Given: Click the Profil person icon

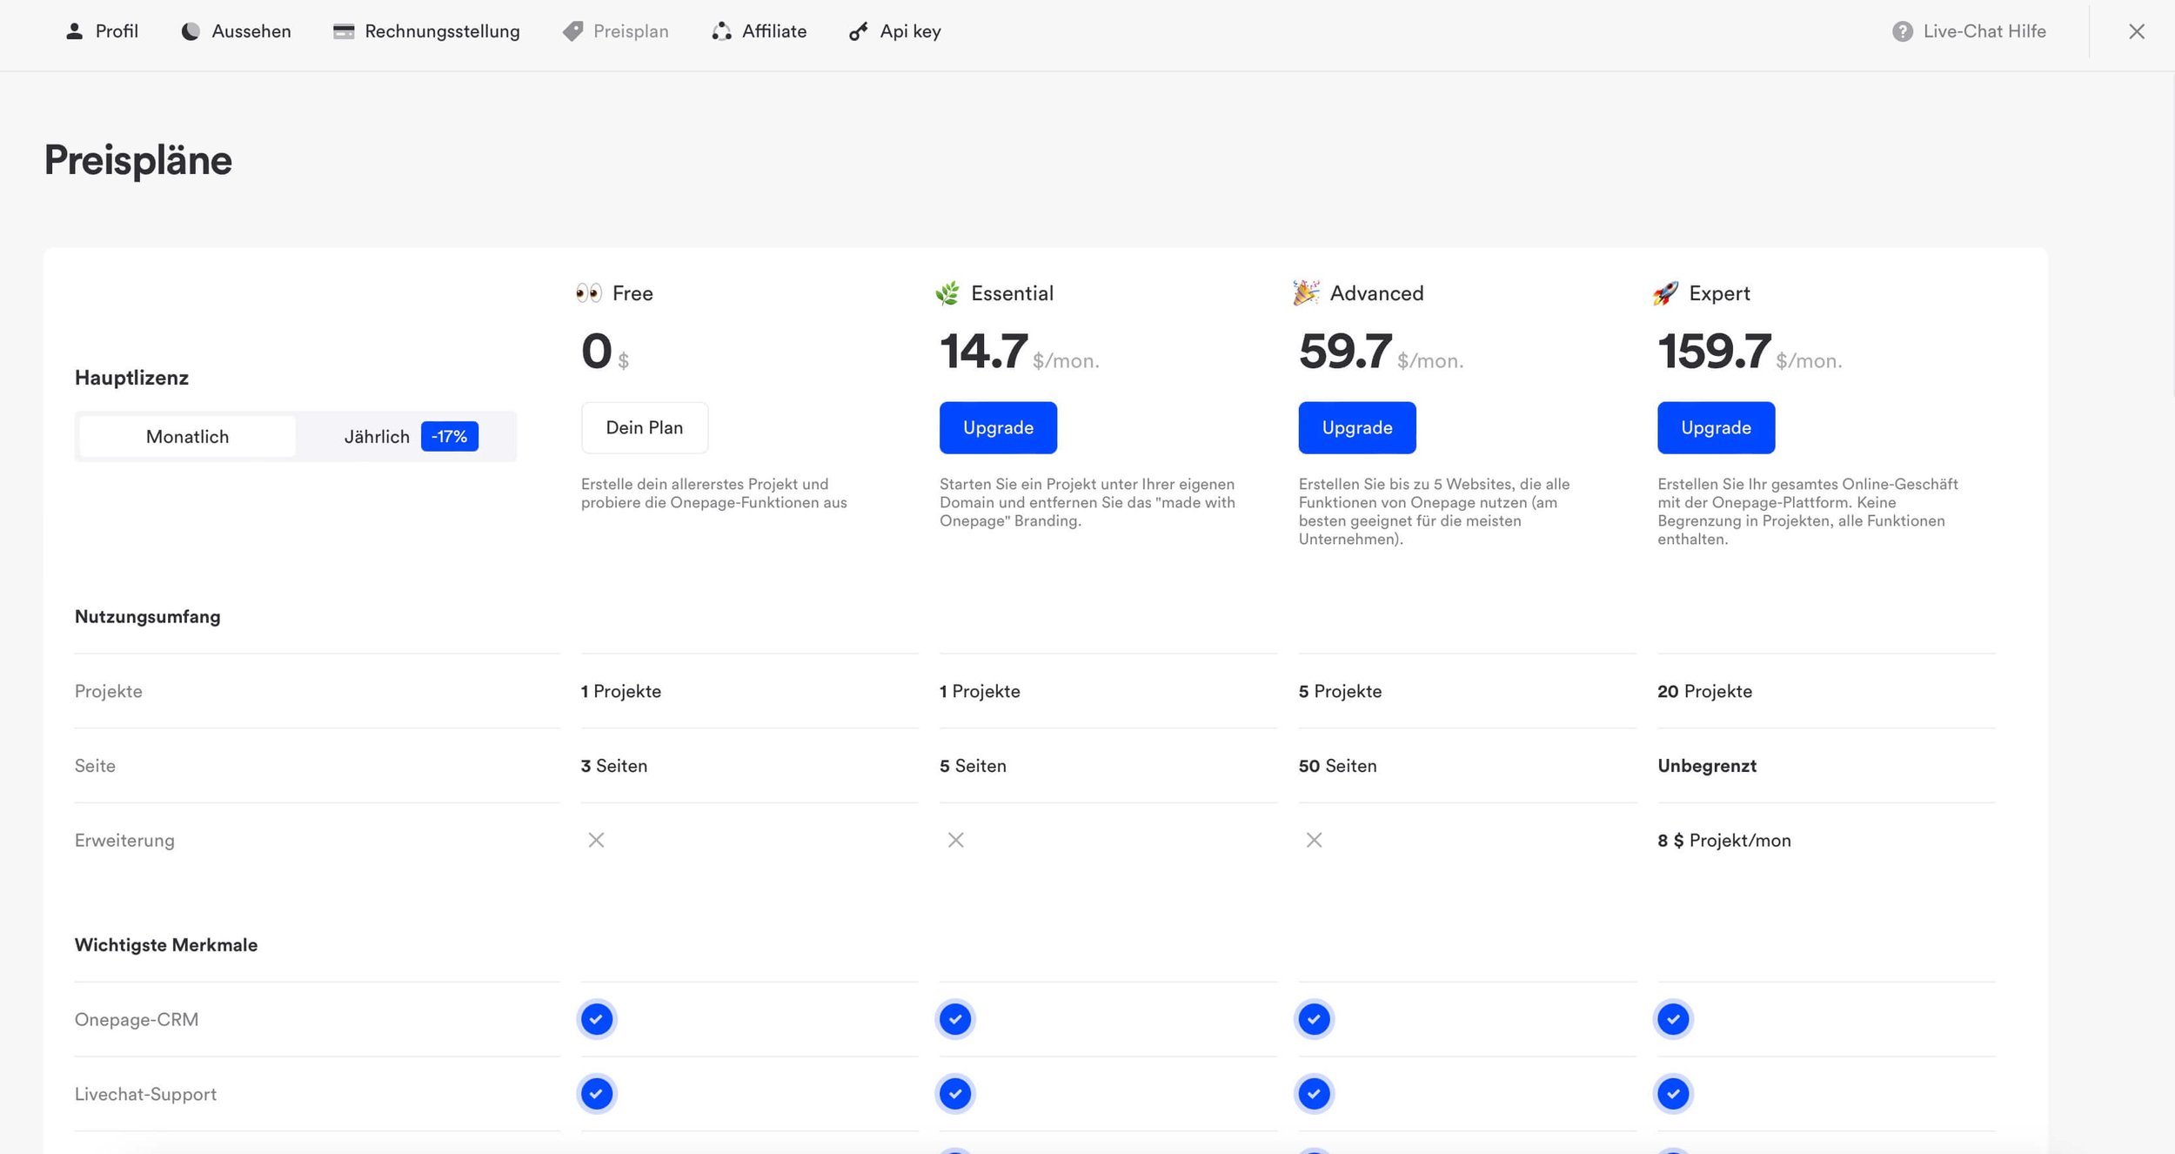Looking at the screenshot, I should coord(75,31).
